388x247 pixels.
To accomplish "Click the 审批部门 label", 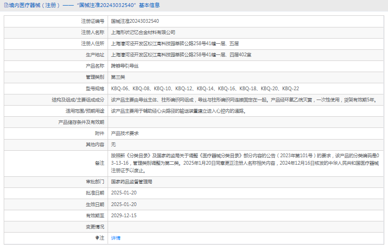I will click(95, 182).
